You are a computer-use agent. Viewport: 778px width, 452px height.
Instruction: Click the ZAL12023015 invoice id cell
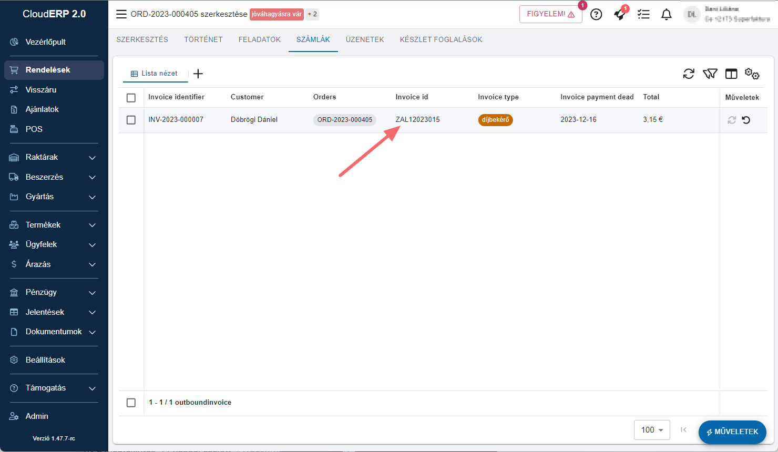click(x=417, y=120)
